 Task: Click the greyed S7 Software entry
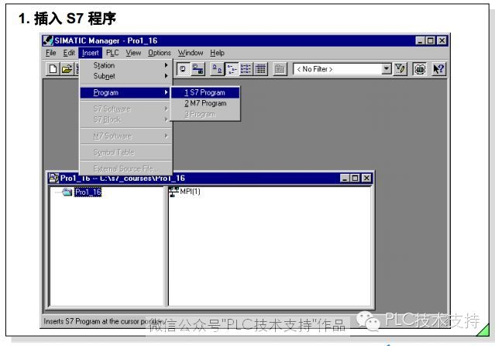pos(125,109)
